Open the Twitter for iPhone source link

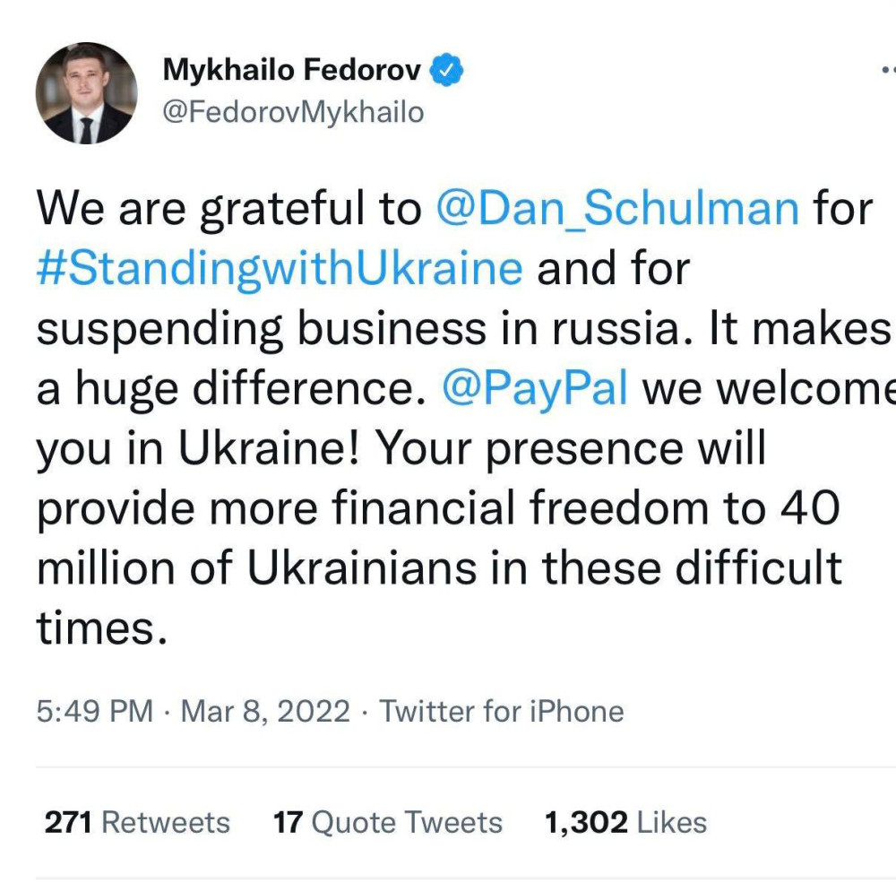(502, 712)
